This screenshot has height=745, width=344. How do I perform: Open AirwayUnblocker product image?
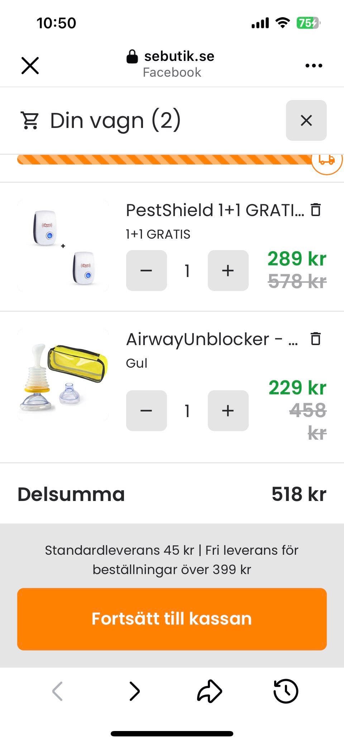coord(63,374)
